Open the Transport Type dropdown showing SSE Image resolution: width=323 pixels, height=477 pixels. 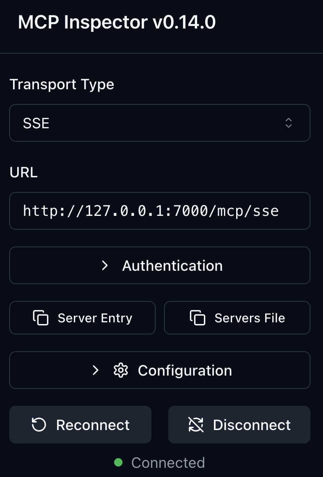(159, 123)
